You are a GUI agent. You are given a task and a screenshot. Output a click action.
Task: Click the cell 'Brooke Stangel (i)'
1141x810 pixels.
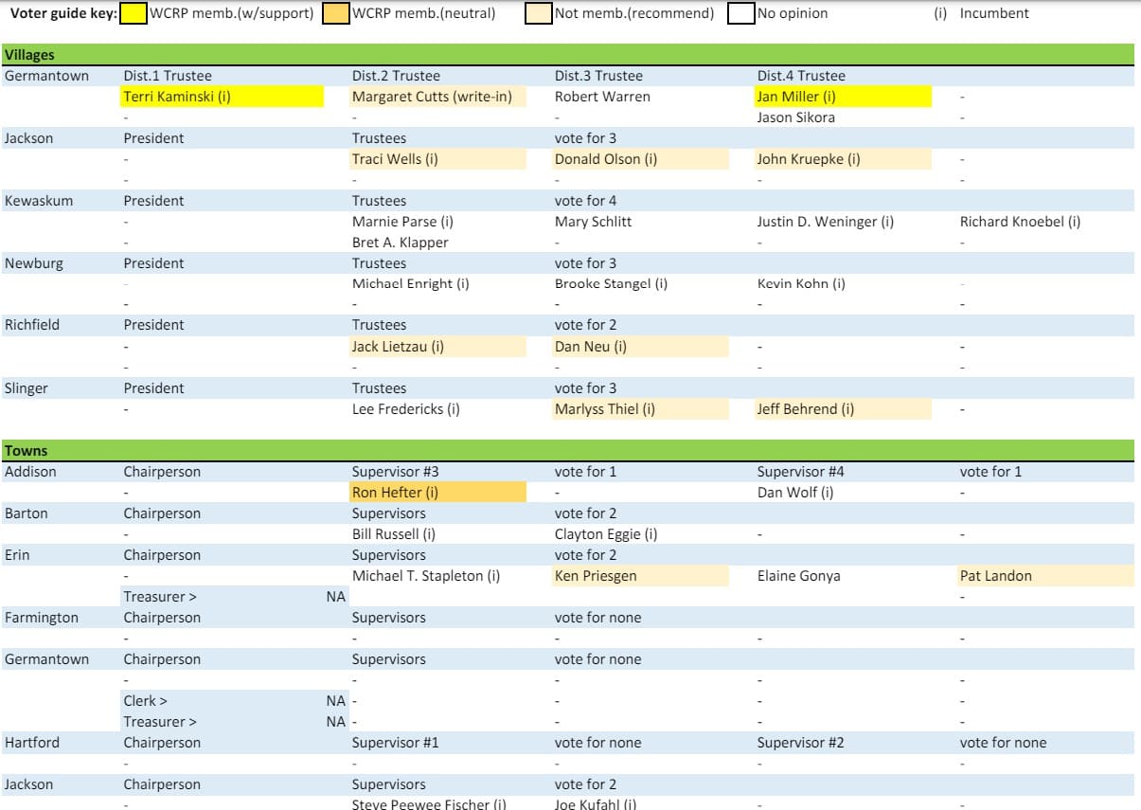[x=611, y=283]
